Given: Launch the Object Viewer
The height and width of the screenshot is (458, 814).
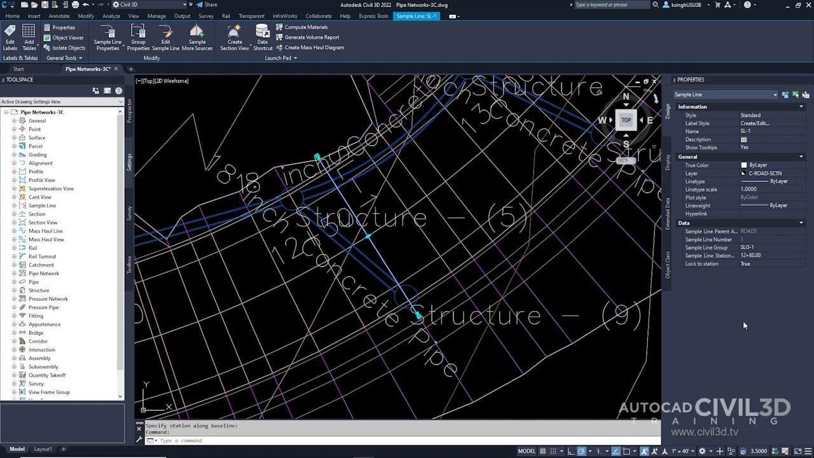Looking at the screenshot, I should 64,38.
